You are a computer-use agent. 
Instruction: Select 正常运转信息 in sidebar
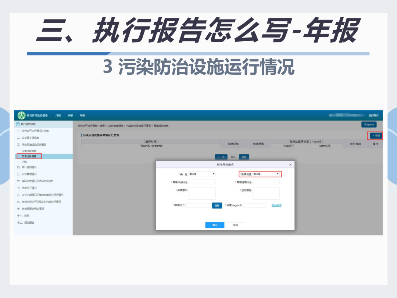(29, 151)
